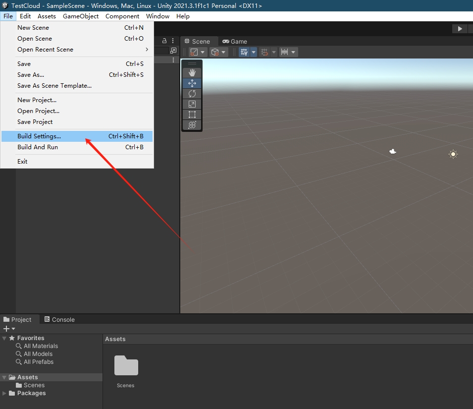Open the Hierarchy panel three-dot options menu
Viewport: 473px width, 409px height.
click(173, 41)
